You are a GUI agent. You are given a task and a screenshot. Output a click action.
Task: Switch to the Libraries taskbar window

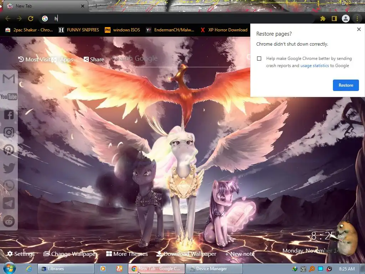pos(66,269)
